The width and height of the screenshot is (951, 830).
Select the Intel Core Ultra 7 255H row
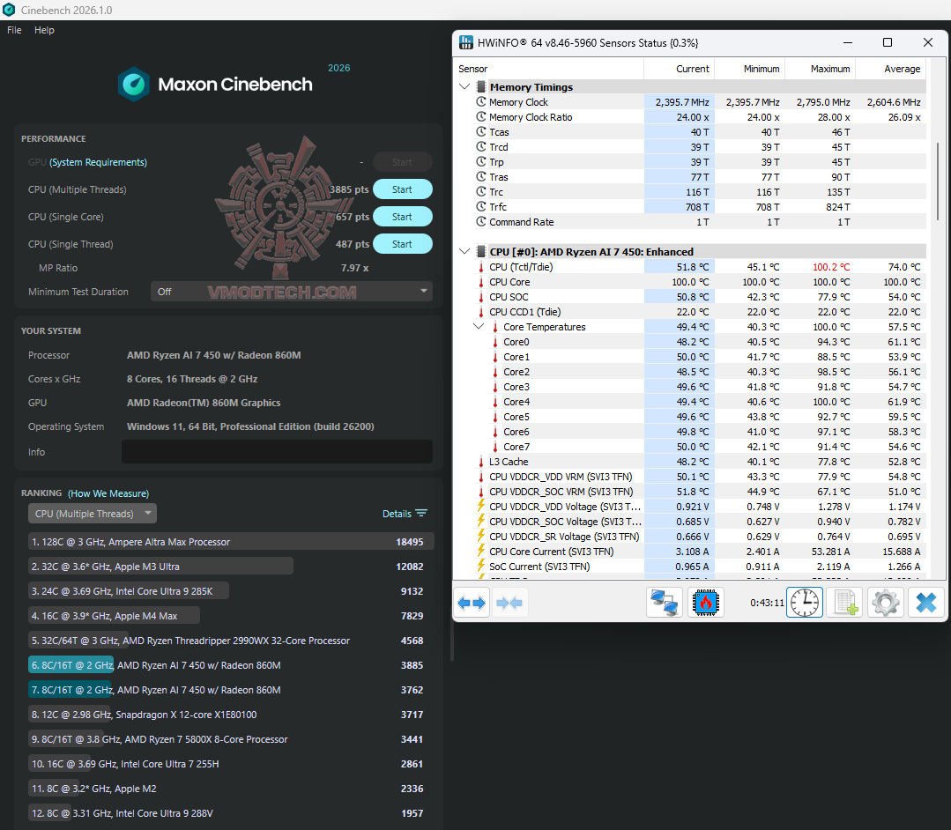tap(231, 764)
